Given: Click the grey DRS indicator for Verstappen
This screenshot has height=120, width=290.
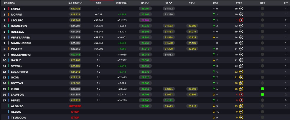Looking at the screenshot, I should (x=262, y=37).
